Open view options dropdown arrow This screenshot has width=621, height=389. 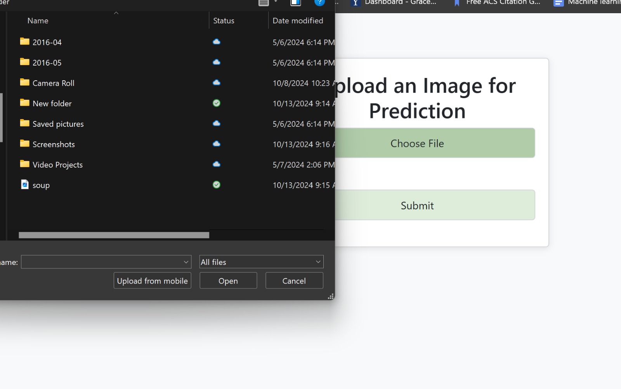276,2
